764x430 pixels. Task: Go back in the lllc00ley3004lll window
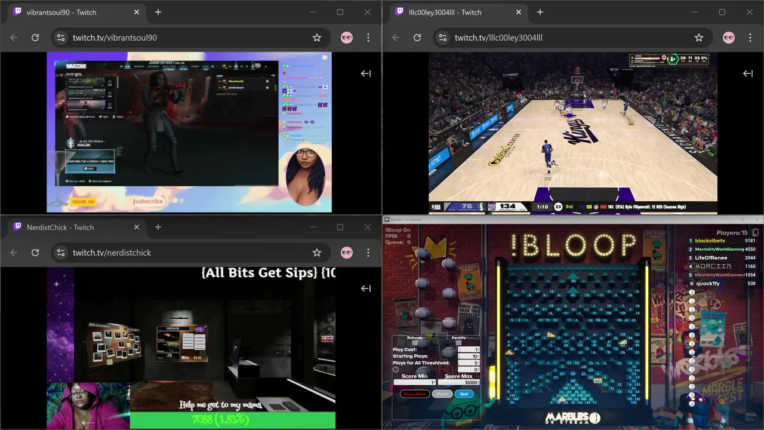click(x=396, y=38)
